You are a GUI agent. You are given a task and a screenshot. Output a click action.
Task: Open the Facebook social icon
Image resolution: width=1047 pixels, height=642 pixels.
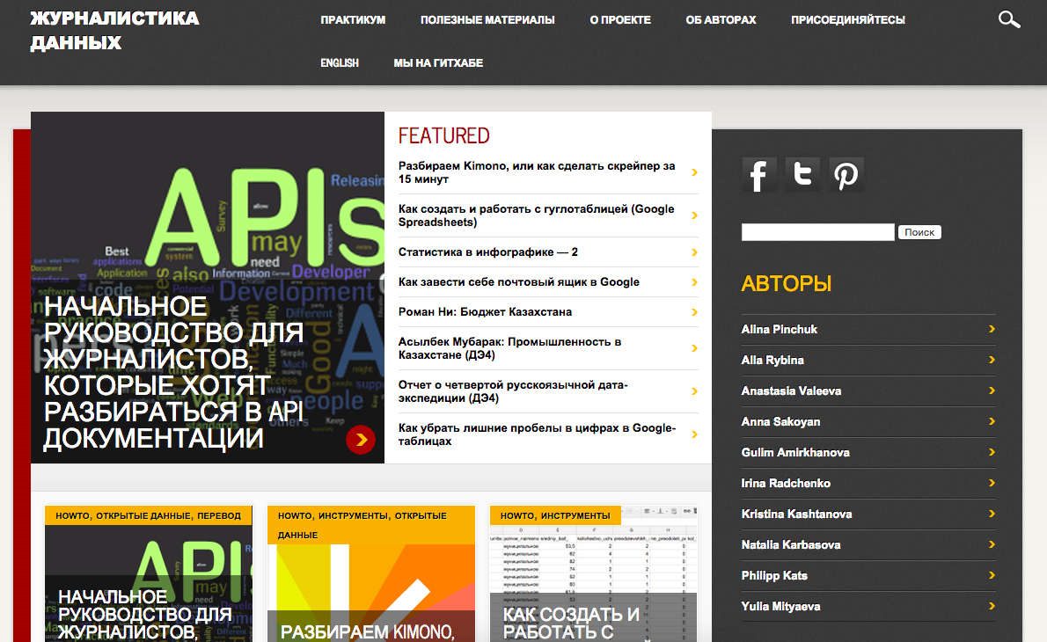[x=759, y=175]
